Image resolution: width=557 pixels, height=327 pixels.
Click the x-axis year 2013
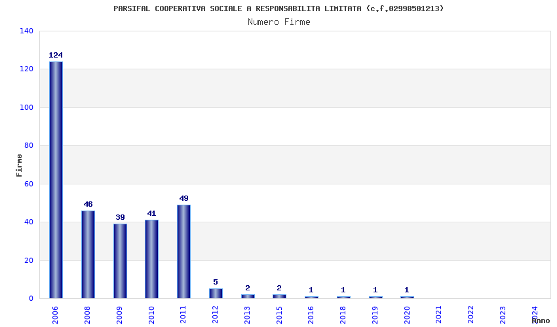point(247,315)
